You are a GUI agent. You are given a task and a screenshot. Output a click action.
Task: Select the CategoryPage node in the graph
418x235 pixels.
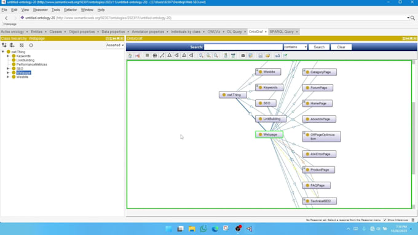pyautogui.click(x=320, y=72)
